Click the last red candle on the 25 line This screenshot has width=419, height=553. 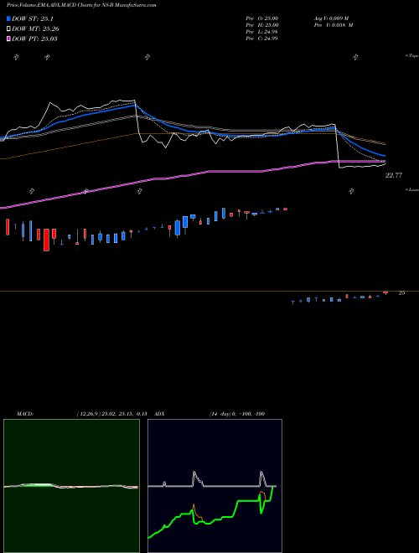point(385,292)
